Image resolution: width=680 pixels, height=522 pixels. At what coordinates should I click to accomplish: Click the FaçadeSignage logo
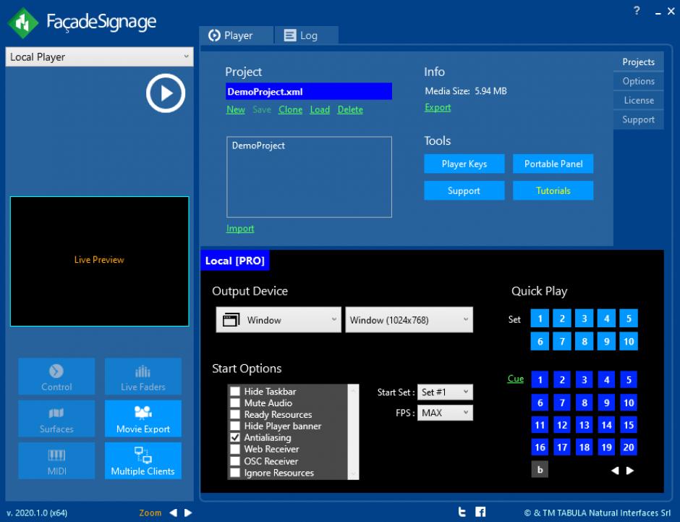82,22
